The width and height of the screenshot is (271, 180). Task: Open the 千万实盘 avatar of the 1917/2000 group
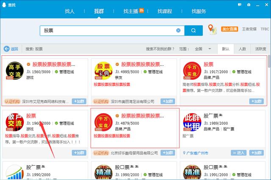(x=192, y=71)
